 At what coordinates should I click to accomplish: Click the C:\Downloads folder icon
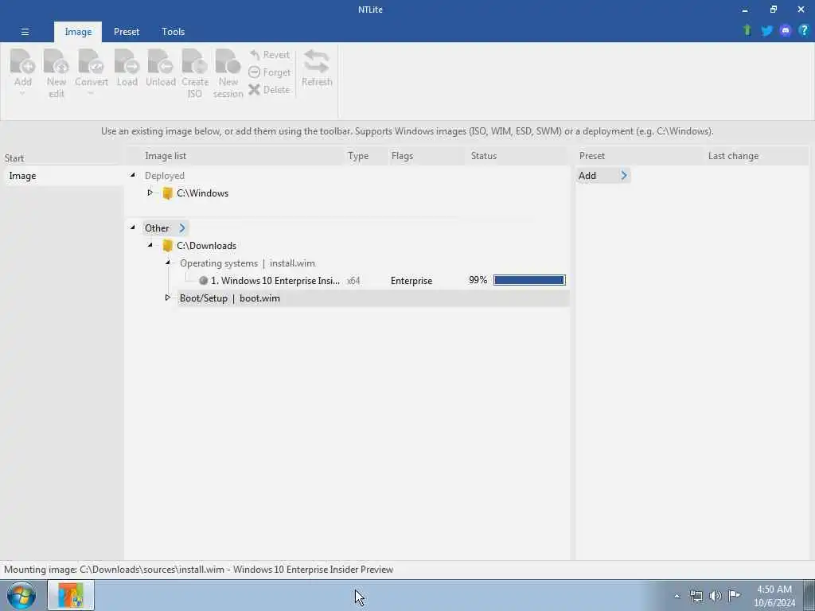pyautogui.click(x=167, y=246)
